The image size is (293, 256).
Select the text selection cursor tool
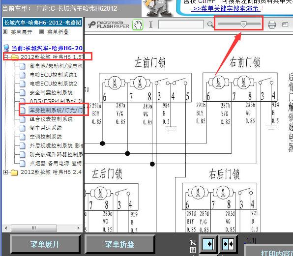click(x=151, y=25)
